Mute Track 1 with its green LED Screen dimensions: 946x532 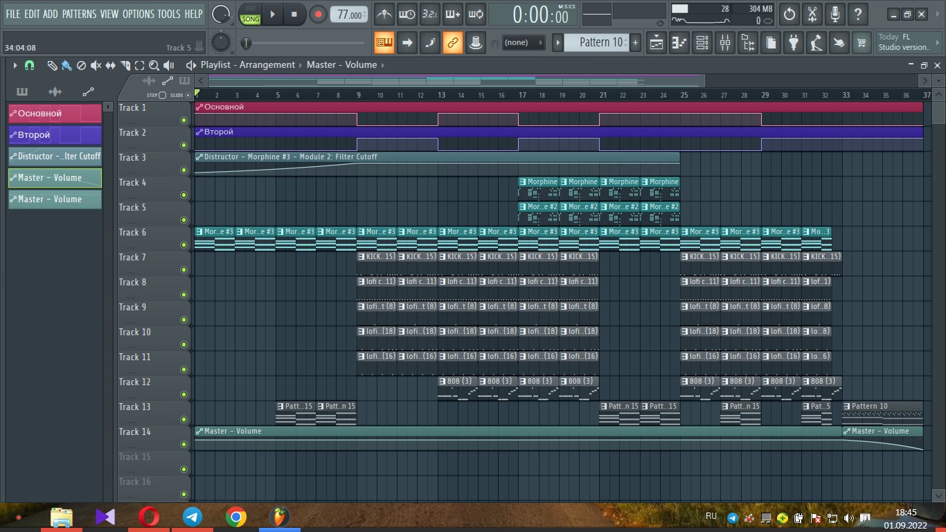tap(184, 120)
